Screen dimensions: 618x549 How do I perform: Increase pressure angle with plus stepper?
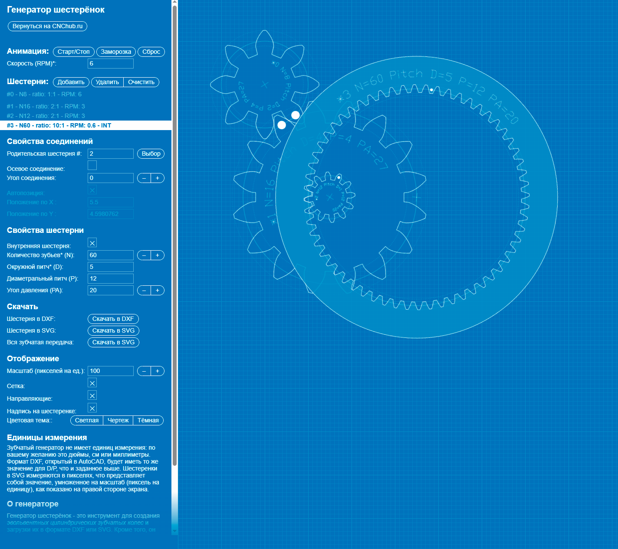(158, 290)
